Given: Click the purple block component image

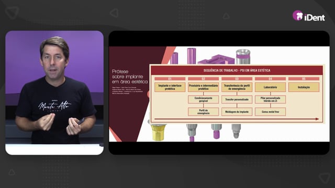Looking at the screenshot, I should point(216,60).
